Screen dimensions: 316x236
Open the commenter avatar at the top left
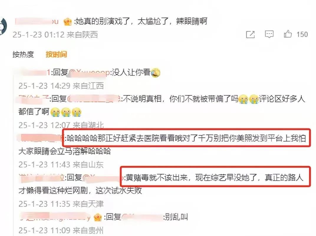click(3, 26)
